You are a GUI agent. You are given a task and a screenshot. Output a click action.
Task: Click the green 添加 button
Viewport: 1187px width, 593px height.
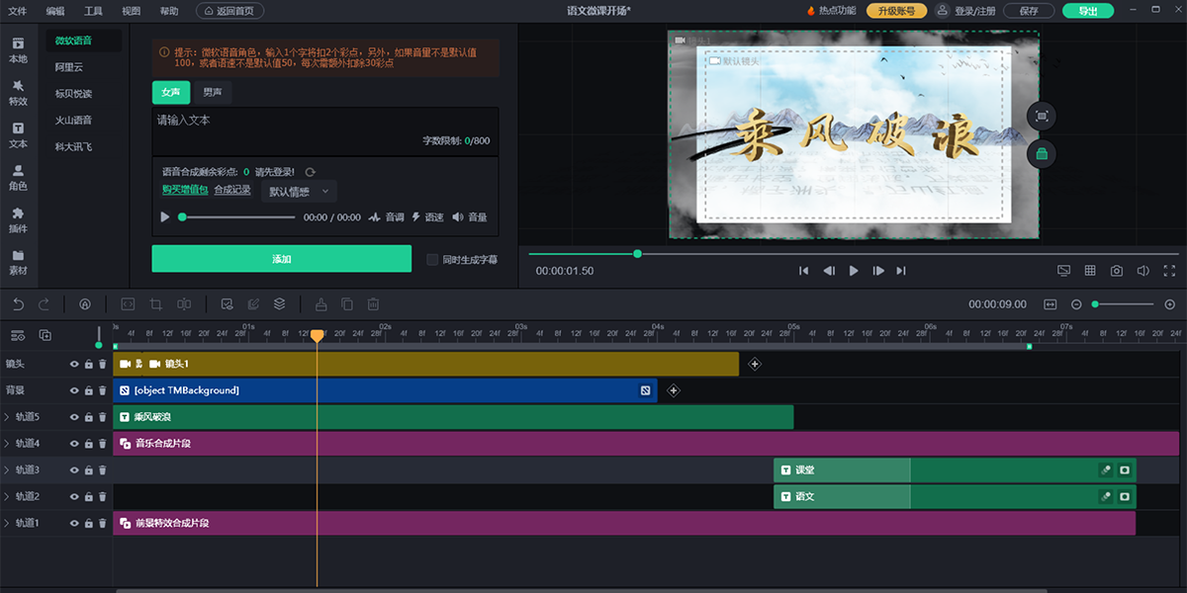281,259
